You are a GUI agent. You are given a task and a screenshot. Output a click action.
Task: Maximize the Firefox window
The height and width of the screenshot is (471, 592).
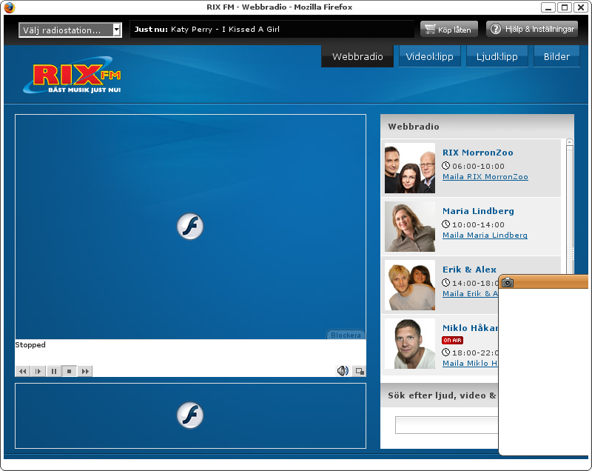pos(565,7)
